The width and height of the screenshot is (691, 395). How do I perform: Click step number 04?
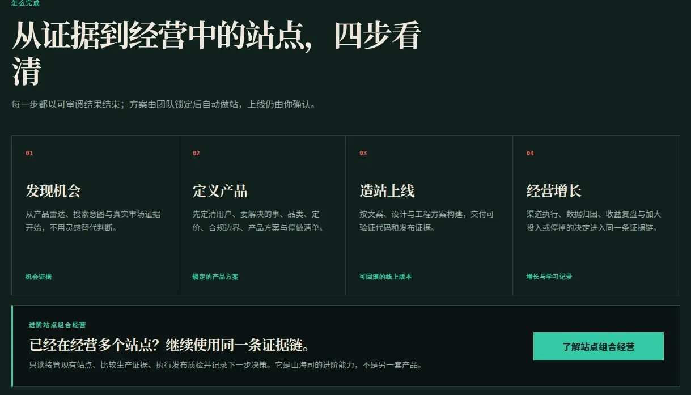(530, 153)
